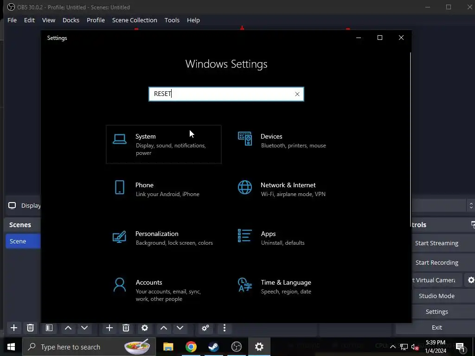Open the Accounts settings category
This screenshot has height=356, width=475.
point(164,290)
